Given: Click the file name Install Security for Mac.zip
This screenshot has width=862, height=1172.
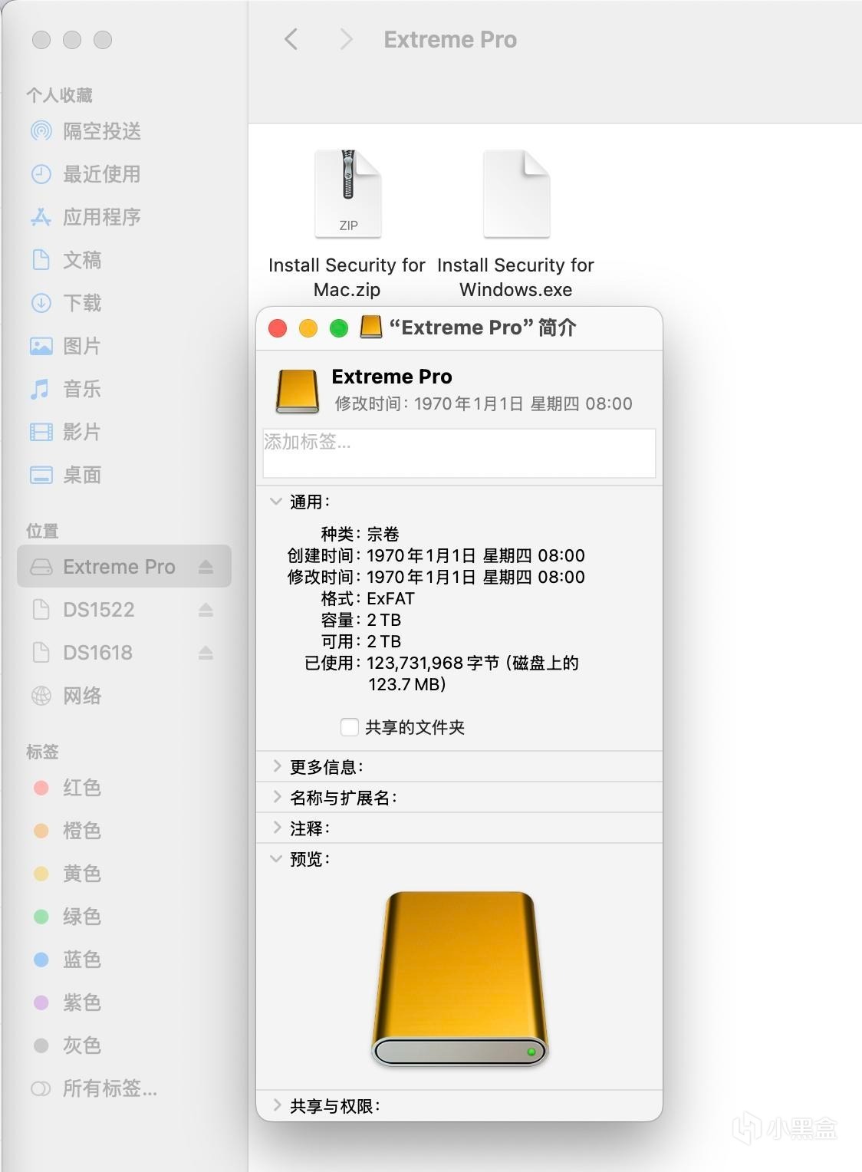Looking at the screenshot, I should [x=347, y=277].
